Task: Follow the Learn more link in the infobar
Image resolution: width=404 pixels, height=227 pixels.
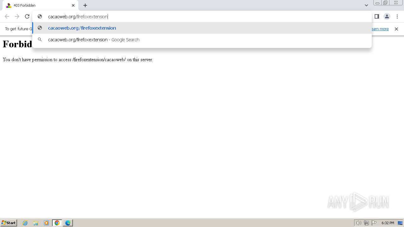Action: tap(380, 29)
